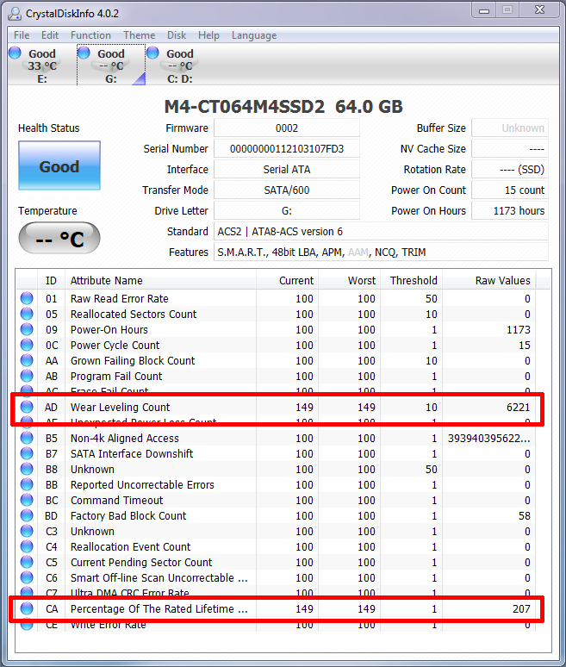The height and width of the screenshot is (667, 566).
Task: Open the Help menu
Action: pos(208,35)
